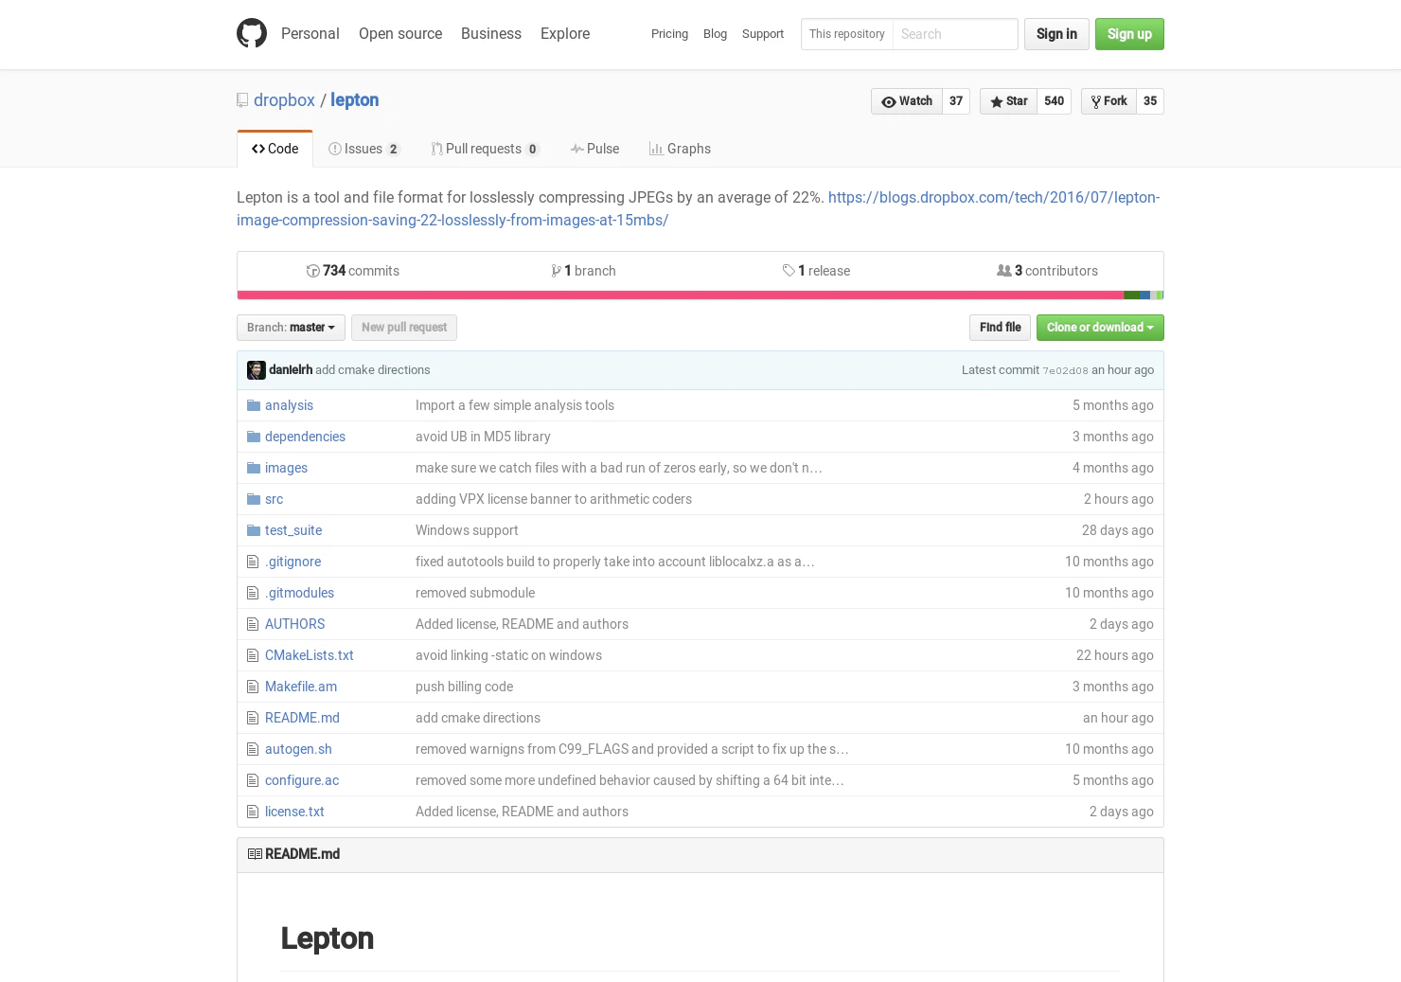Image resolution: width=1401 pixels, height=982 pixels.
Task: Open the stargazers count 540
Action: tap(1055, 101)
